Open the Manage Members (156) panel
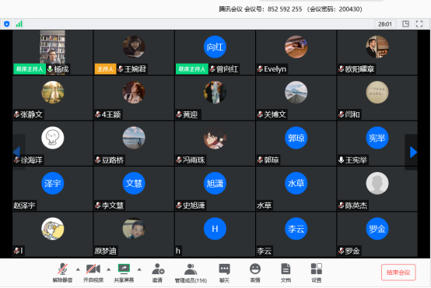The width and height of the screenshot is (431, 288). 191,272
